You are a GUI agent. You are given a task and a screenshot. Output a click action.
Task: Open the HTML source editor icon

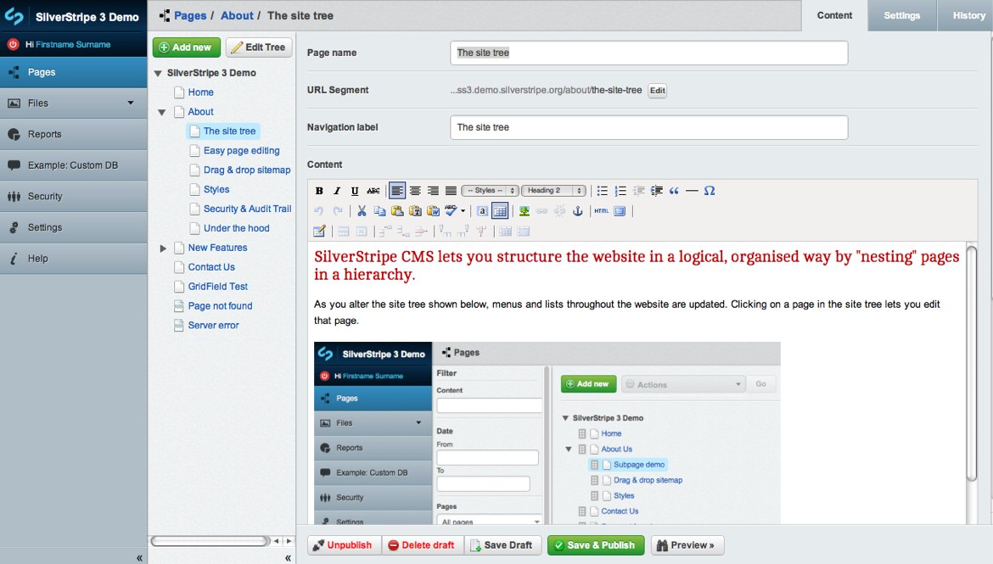coord(601,211)
